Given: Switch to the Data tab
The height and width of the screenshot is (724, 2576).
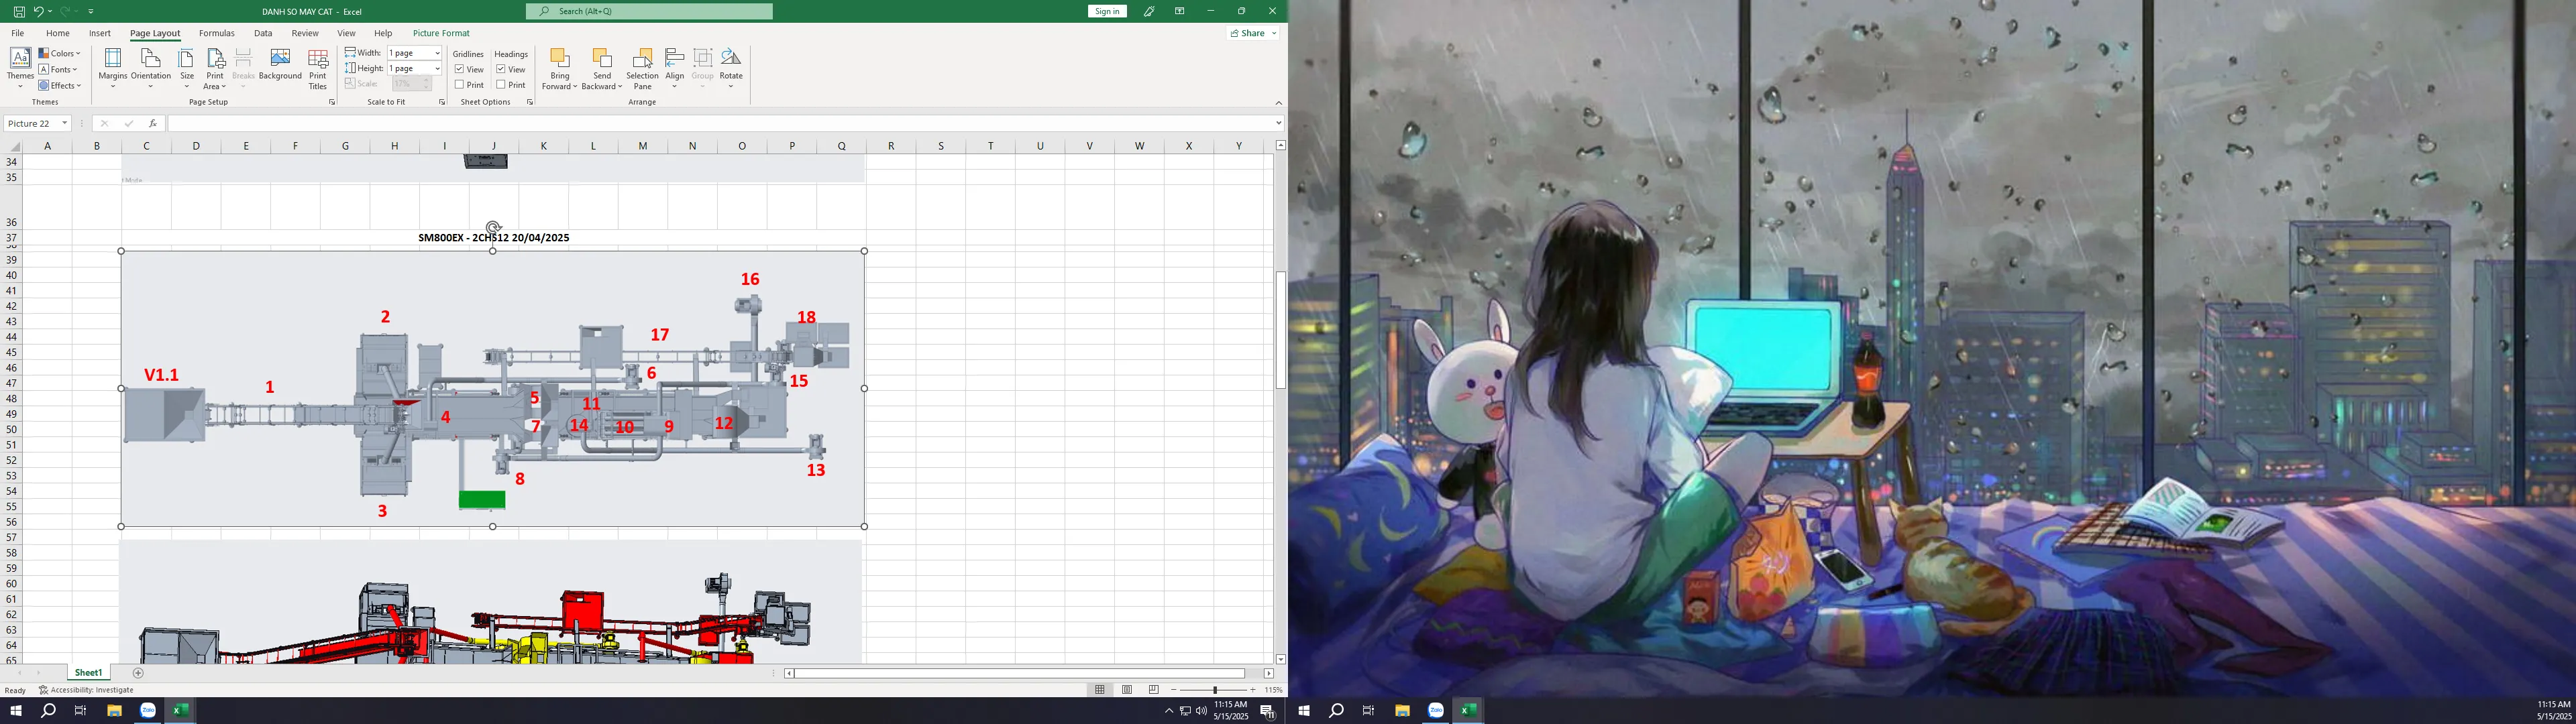Looking at the screenshot, I should [x=263, y=33].
